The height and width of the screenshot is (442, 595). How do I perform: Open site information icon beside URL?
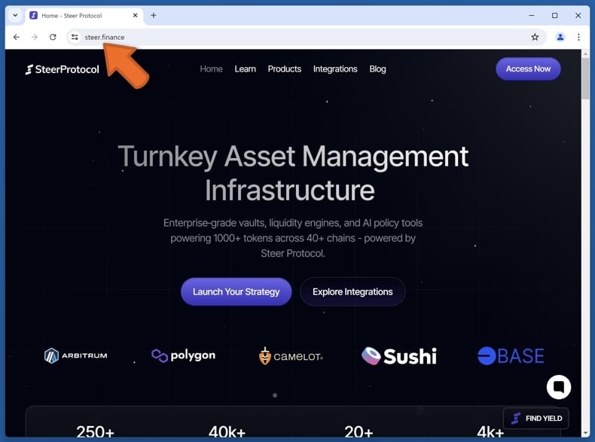75,37
